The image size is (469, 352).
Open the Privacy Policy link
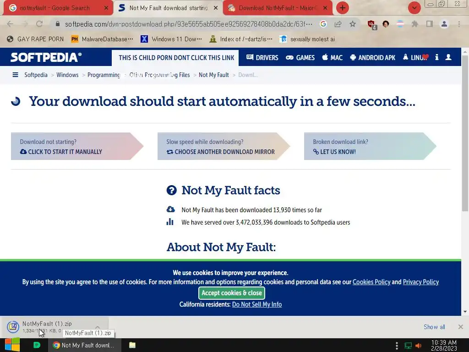click(x=421, y=282)
